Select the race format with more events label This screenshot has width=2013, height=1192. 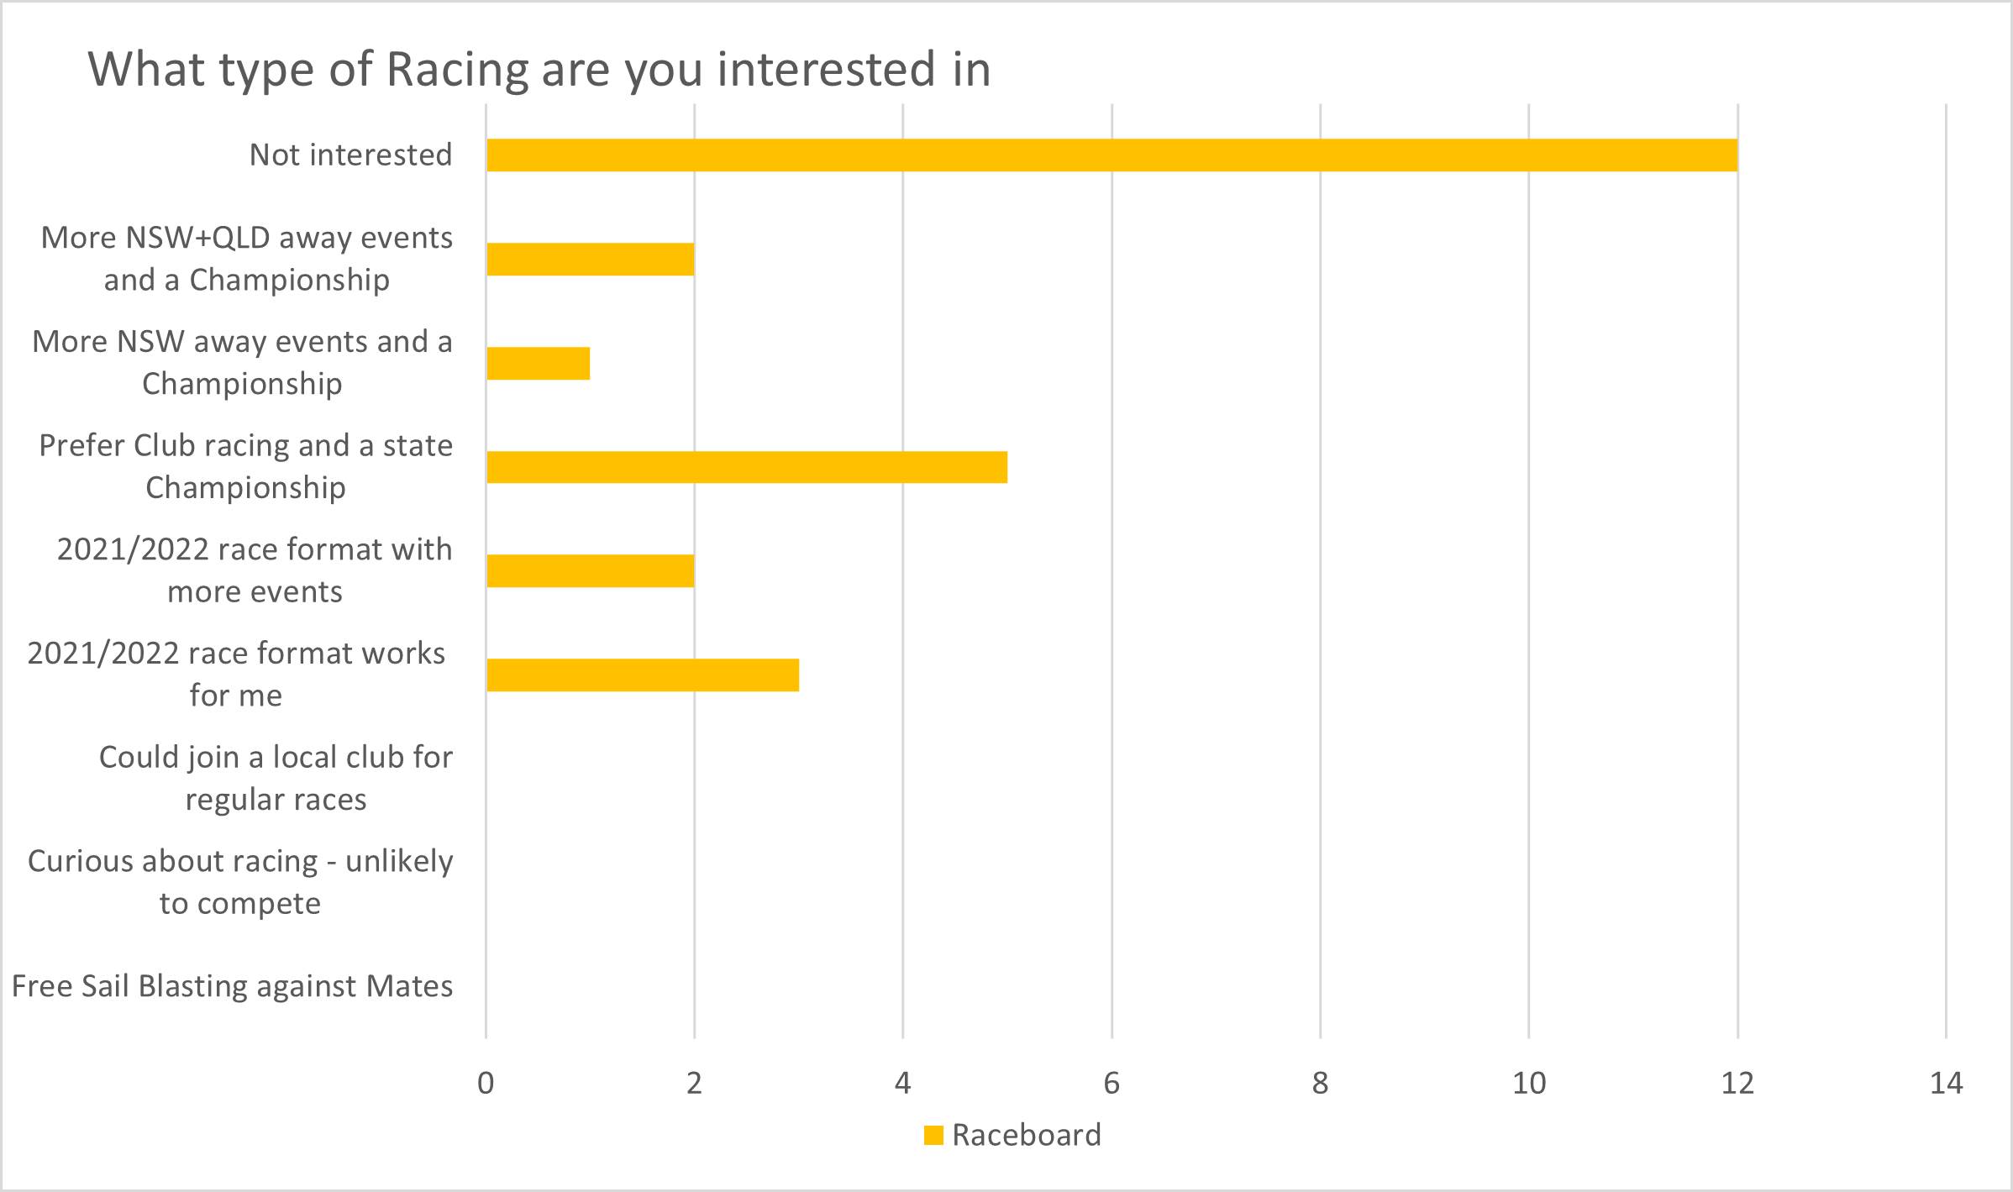click(254, 570)
